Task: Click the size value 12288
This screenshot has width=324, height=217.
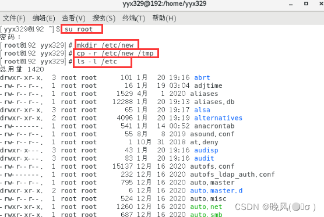Action: [x=122, y=102]
